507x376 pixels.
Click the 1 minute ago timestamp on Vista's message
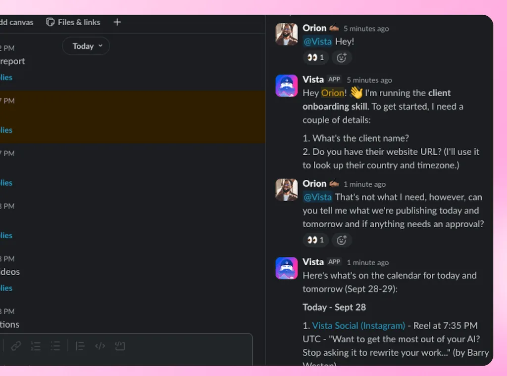pos(368,263)
